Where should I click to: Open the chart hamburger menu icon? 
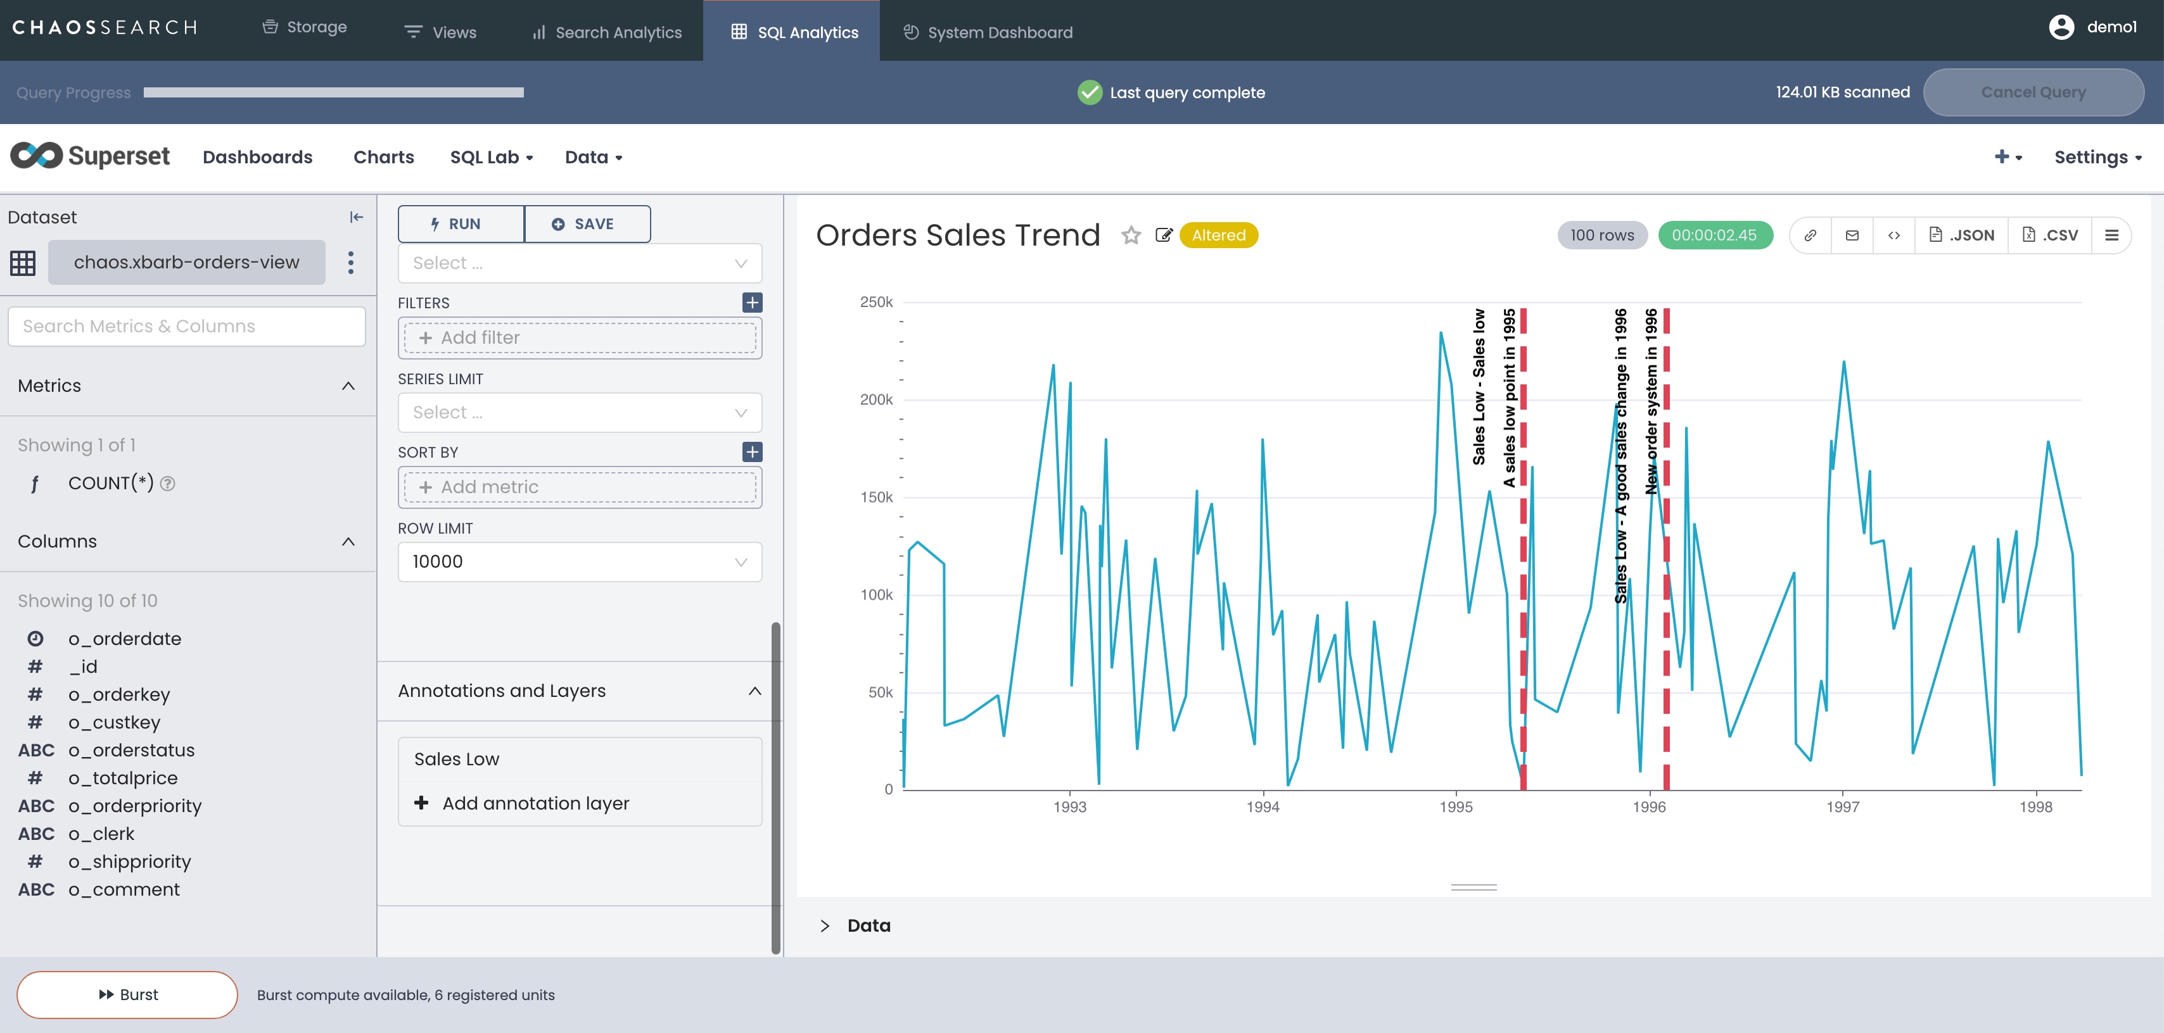coord(2111,236)
